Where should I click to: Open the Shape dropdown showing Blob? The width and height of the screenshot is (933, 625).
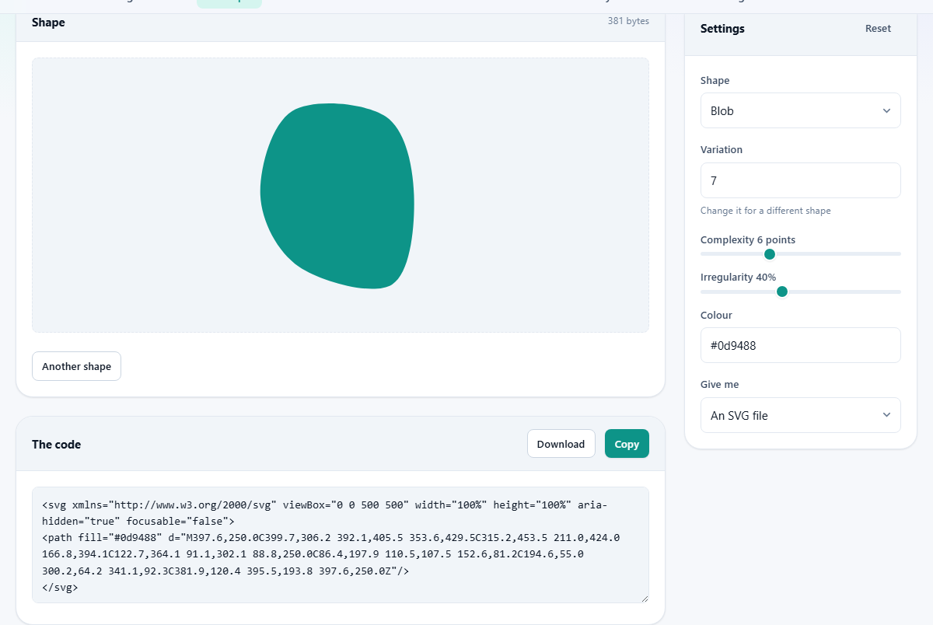coord(800,110)
